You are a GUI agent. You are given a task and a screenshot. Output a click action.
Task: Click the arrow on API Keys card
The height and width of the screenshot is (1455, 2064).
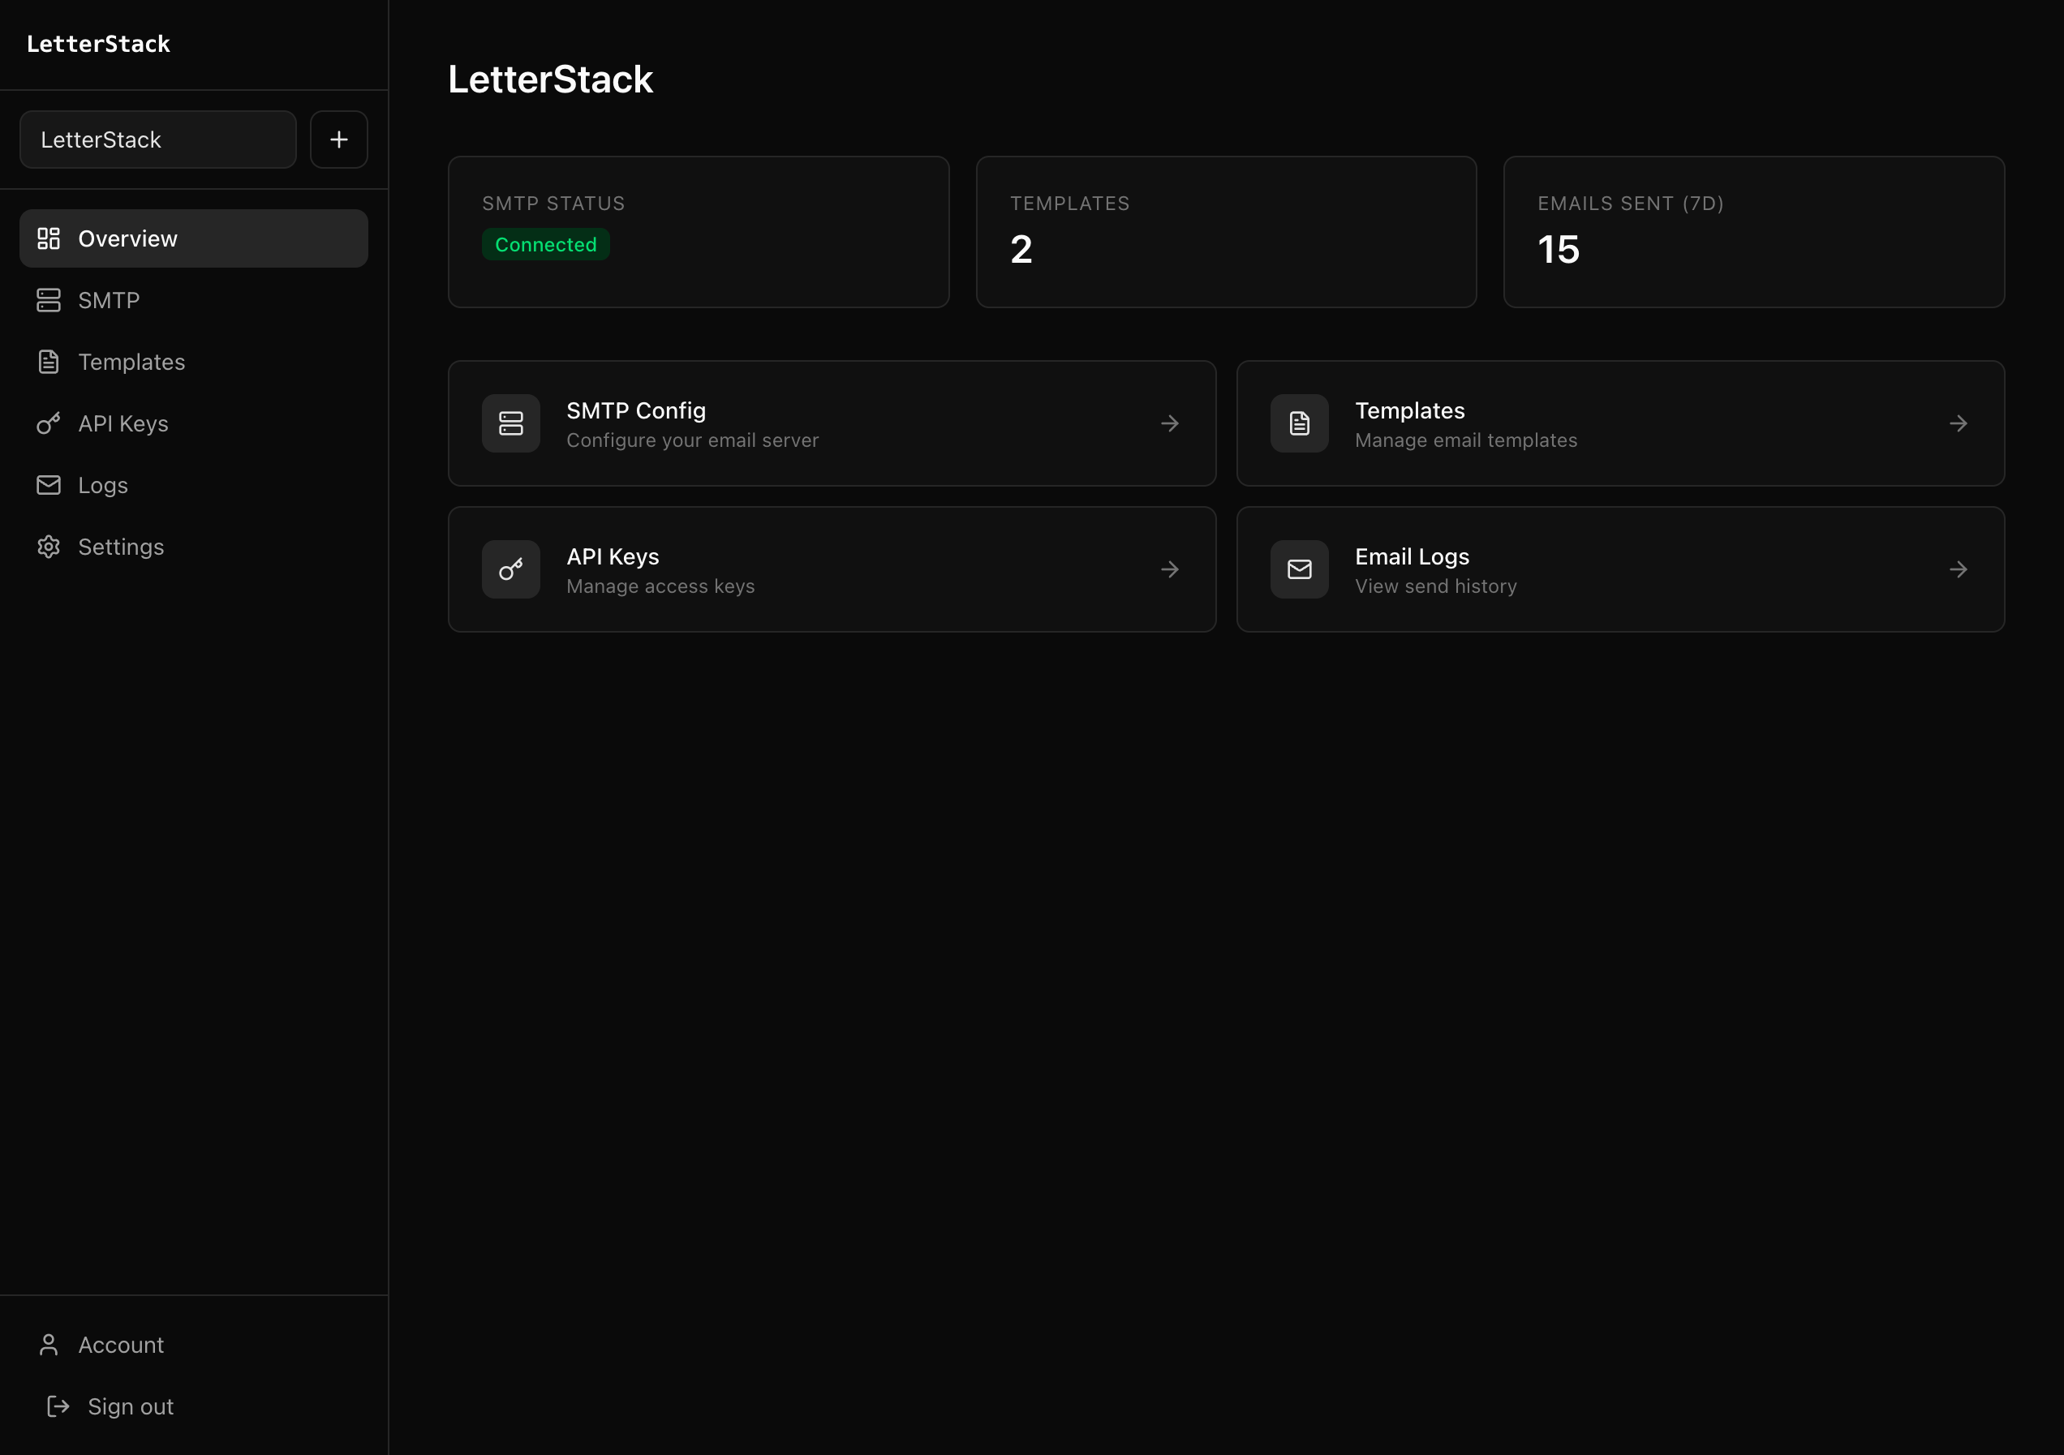[x=1170, y=569]
